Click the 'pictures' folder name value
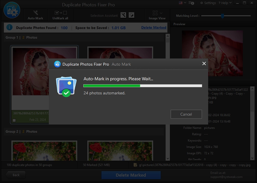This screenshot has width=257, height=183. (x=209, y=128)
